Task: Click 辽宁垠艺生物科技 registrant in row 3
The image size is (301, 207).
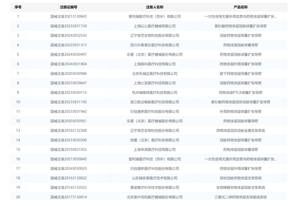Action: [x=155, y=36]
